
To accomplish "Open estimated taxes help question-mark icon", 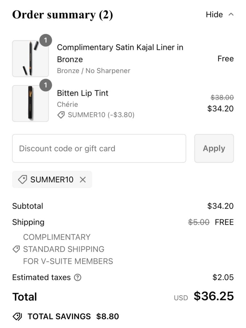I will (x=78, y=277).
